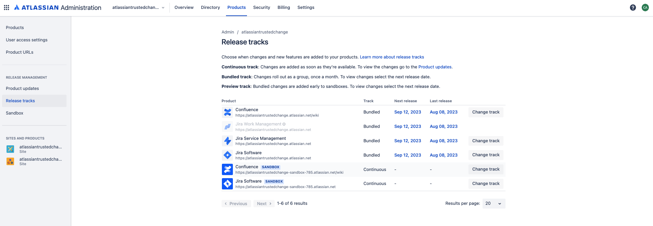Click the SANDBOX badge next to Jira Software

(x=274, y=182)
